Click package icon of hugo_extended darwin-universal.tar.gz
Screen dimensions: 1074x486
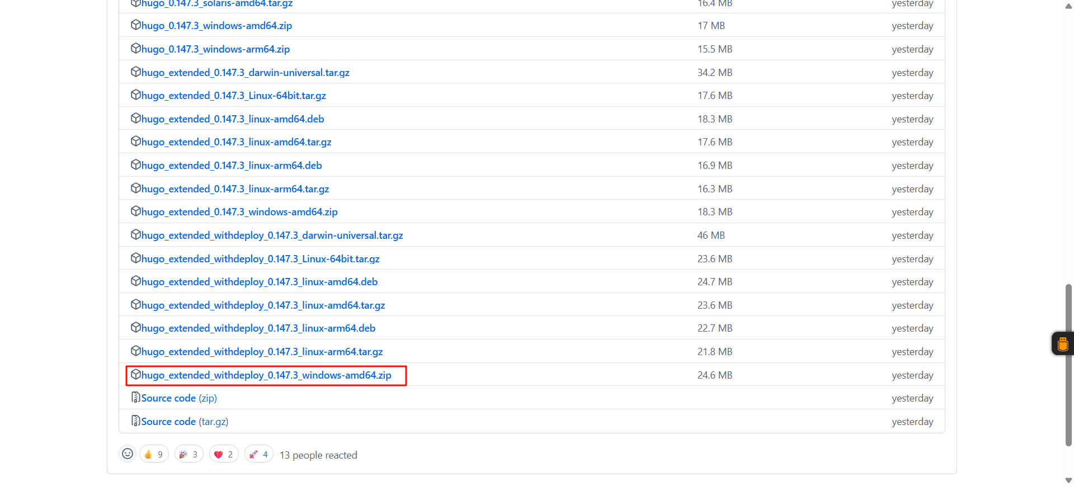135,72
